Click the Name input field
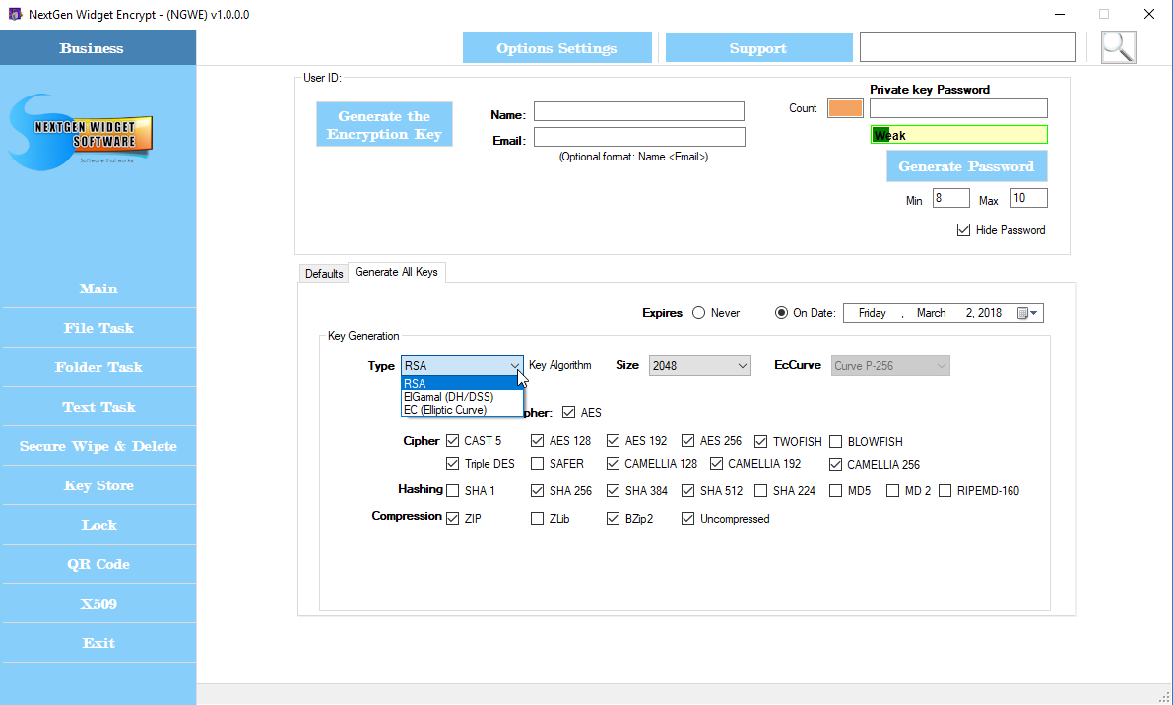The height and width of the screenshot is (705, 1173). (639, 111)
